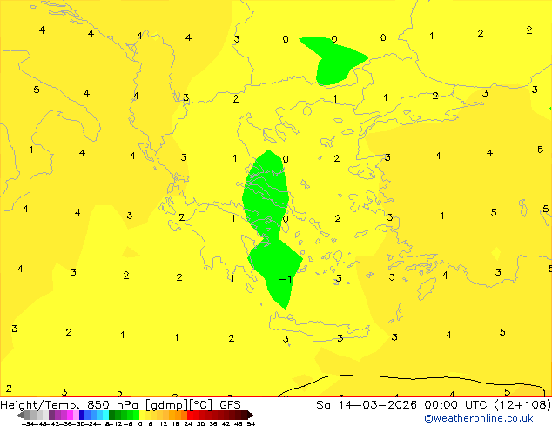The height and width of the screenshot is (426, 552).
Task: Pick the dark blue legend swatch
Action: [82, 415]
